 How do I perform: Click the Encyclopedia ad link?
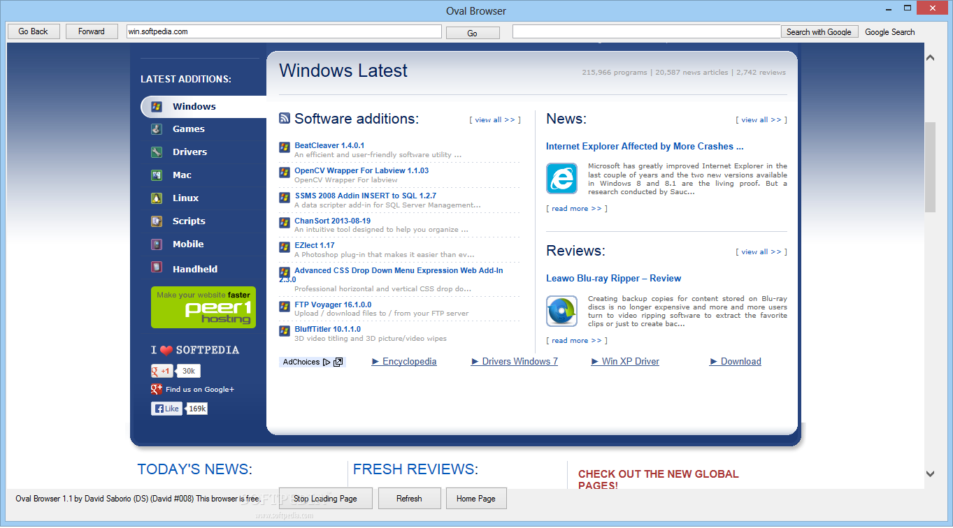[404, 362]
